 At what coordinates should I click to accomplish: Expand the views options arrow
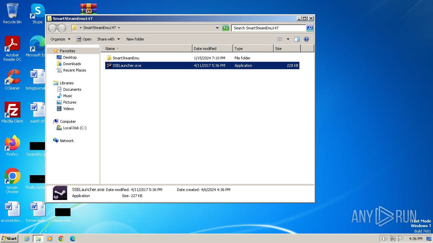288,39
